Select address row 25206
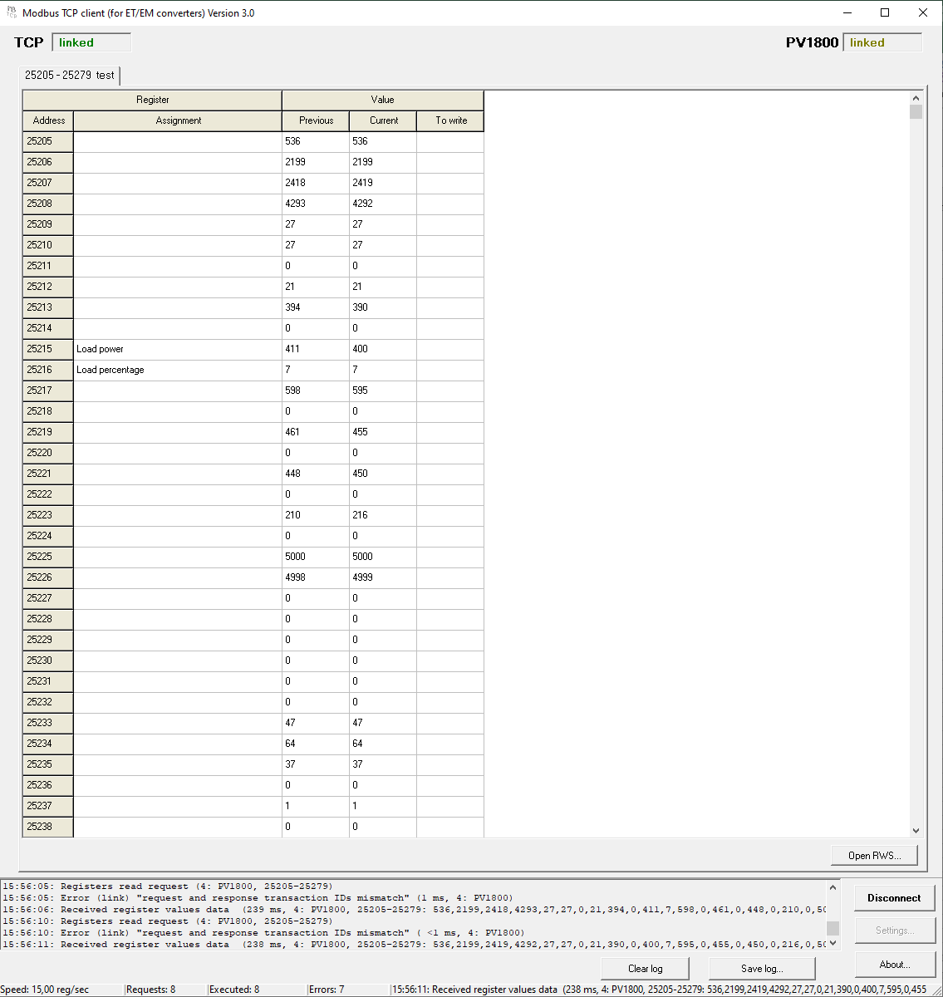Viewport: 943px width, 997px height. 48,162
